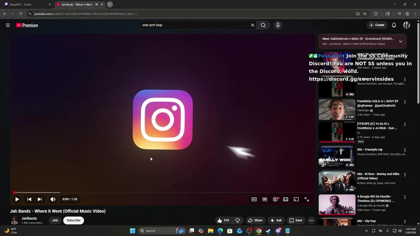Start voice search with the microphone
Screen dimensions: 420x236
tap(278, 25)
